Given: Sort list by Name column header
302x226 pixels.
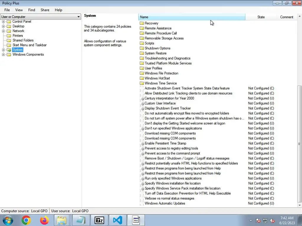Looking at the screenshot, I should point(192,17).
